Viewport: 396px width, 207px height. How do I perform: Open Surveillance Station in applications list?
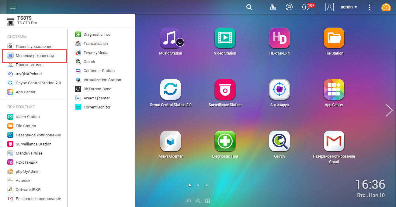click(34, 144)
